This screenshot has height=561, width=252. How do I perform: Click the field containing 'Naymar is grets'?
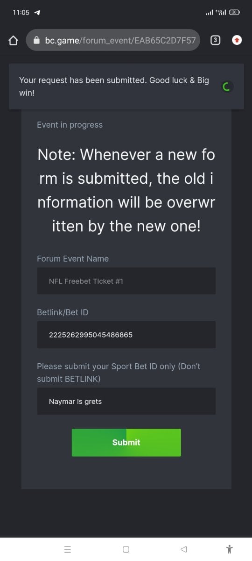tap(126, 401)
